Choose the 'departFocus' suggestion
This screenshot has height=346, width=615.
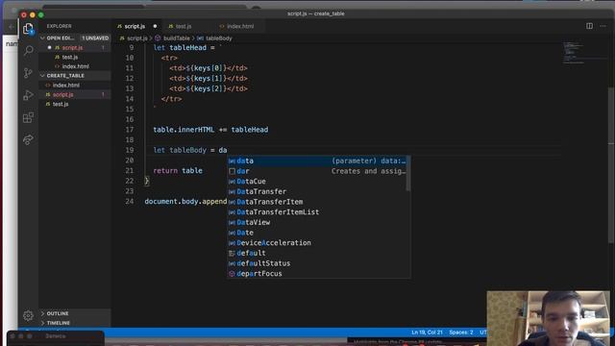318,273
